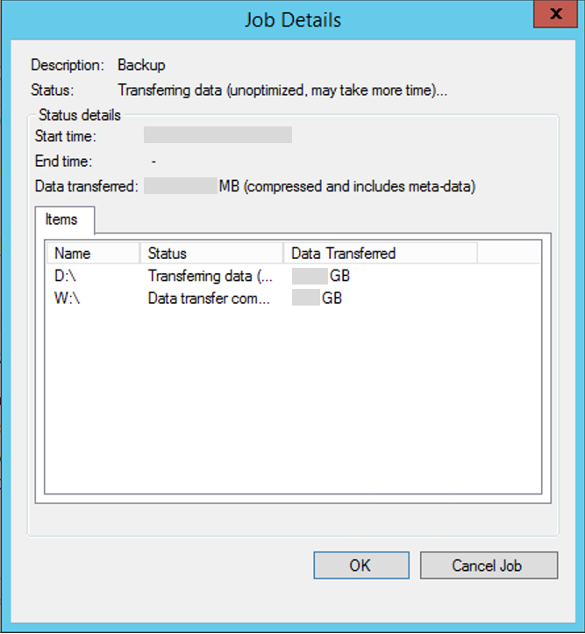Sort list by Status column header
Viewport: 585px width, 634px height.
point(211,254)
